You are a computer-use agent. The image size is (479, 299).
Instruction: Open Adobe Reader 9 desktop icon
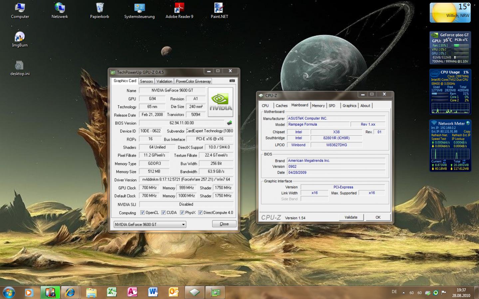coord(179,11)
